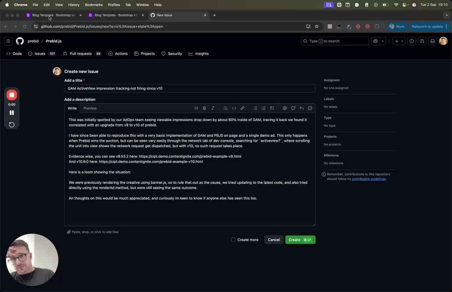
Task: Open the Bookmarks menu in the macOS menu bar
Action: point(94,5)
